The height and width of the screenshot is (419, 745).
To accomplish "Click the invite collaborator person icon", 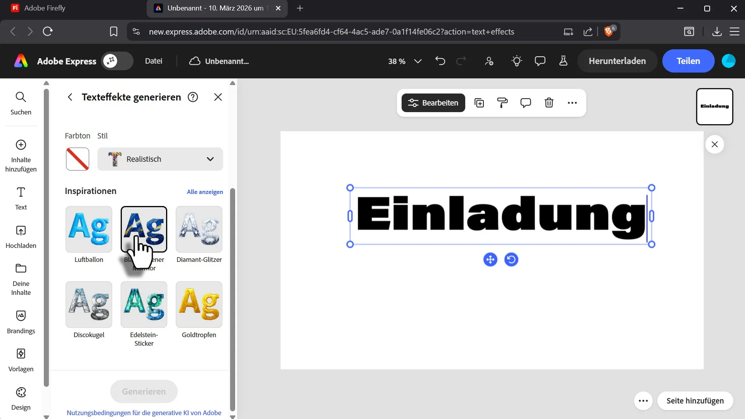I will 489,61.
